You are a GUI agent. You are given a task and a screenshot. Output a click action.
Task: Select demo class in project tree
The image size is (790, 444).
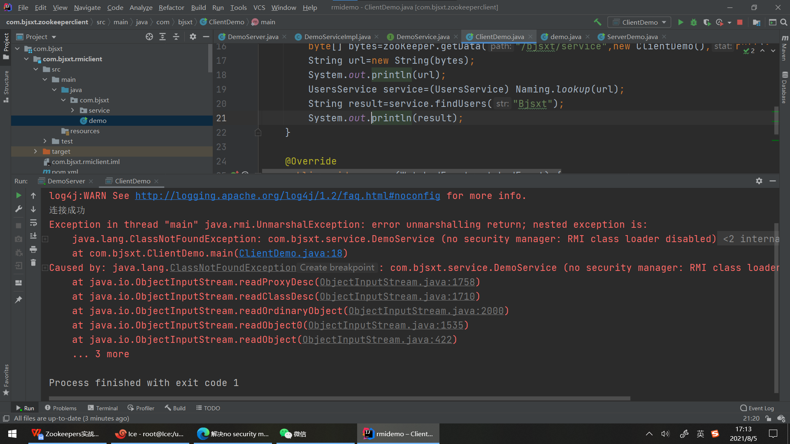click(x=98, y=120)
